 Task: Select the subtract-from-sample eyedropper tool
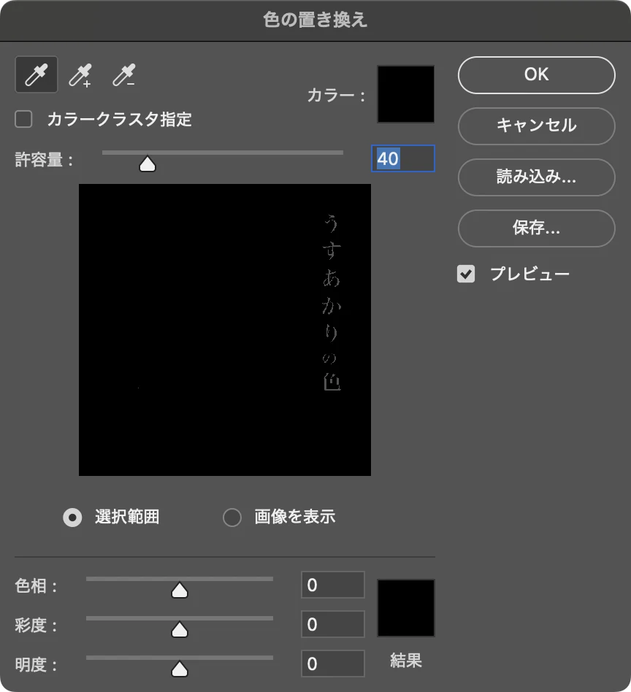point(123,75)
